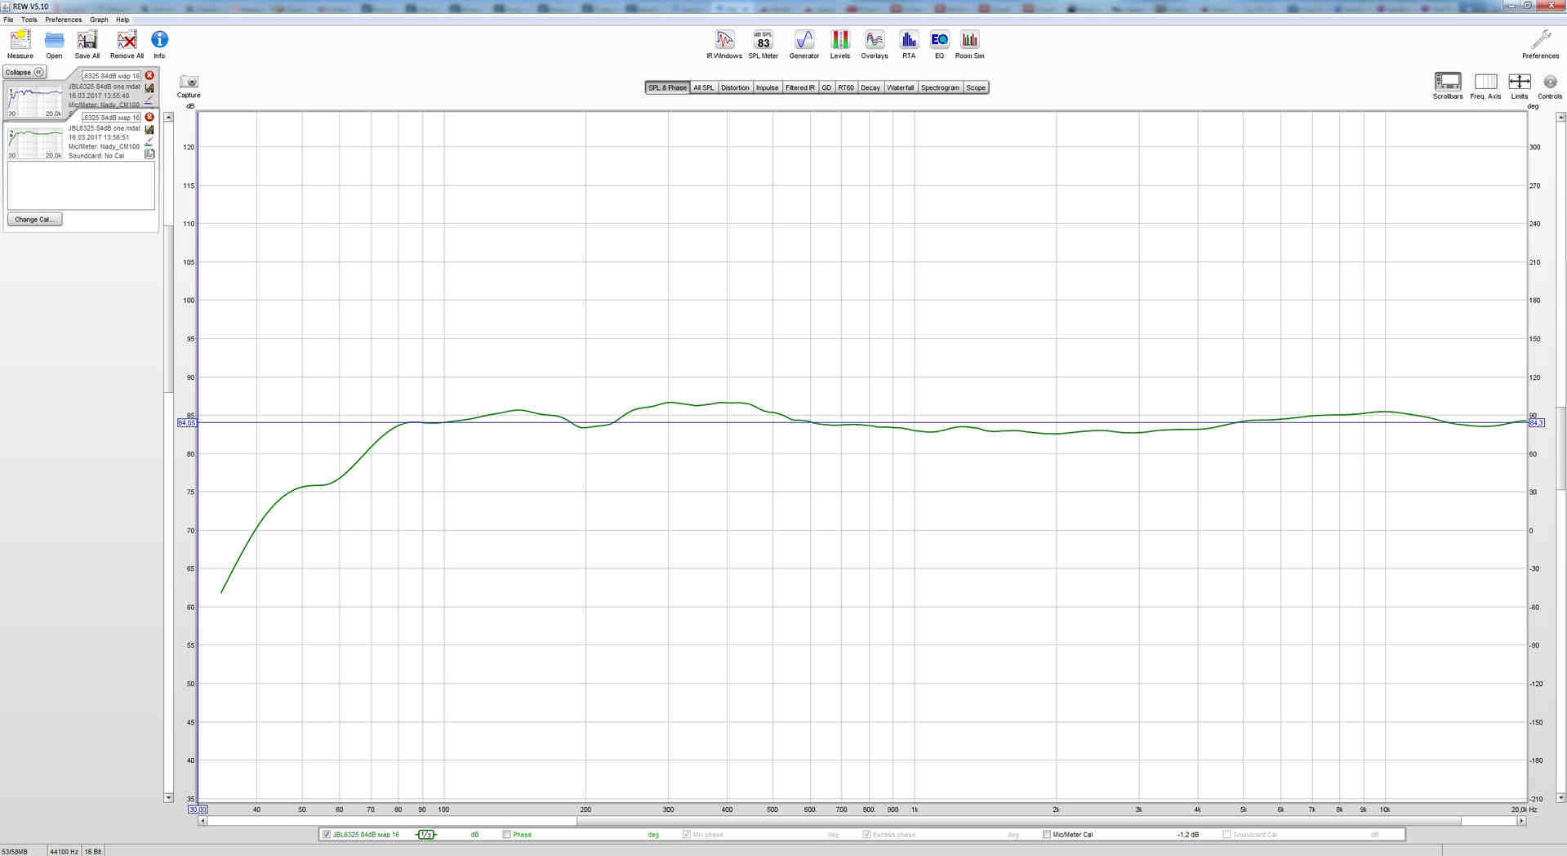Click right arrow of frequency scrollbar
The height and width of the screenshot is (856, 1567).
click(1521, 821)
